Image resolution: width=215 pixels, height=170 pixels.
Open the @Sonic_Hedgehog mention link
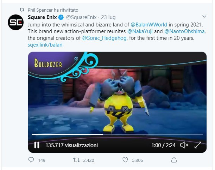click(105, 38)
